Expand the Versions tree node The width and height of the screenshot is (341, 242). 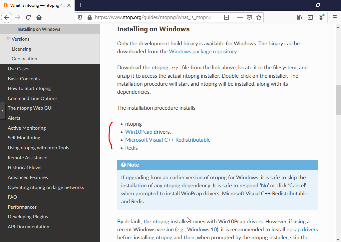[9, 39]
